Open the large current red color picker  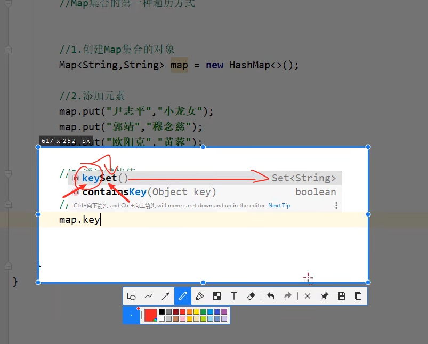click(151, 315)
